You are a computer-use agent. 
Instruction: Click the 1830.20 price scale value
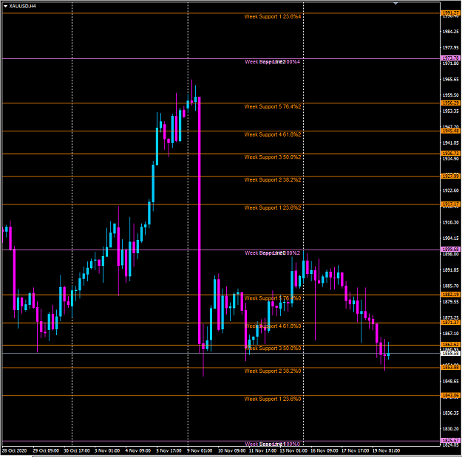click(x=451, y=429)
